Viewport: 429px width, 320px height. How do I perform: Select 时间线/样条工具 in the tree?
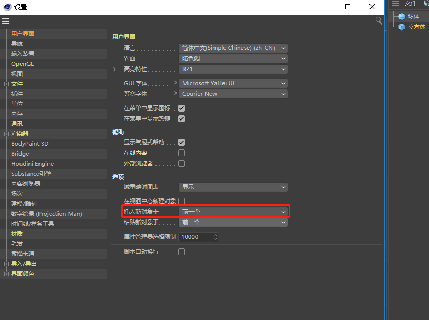click(33, 224)
